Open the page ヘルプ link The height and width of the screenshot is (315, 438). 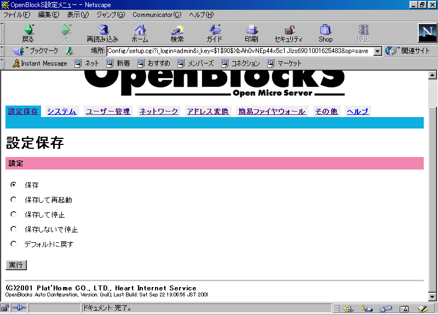[358, 112]
